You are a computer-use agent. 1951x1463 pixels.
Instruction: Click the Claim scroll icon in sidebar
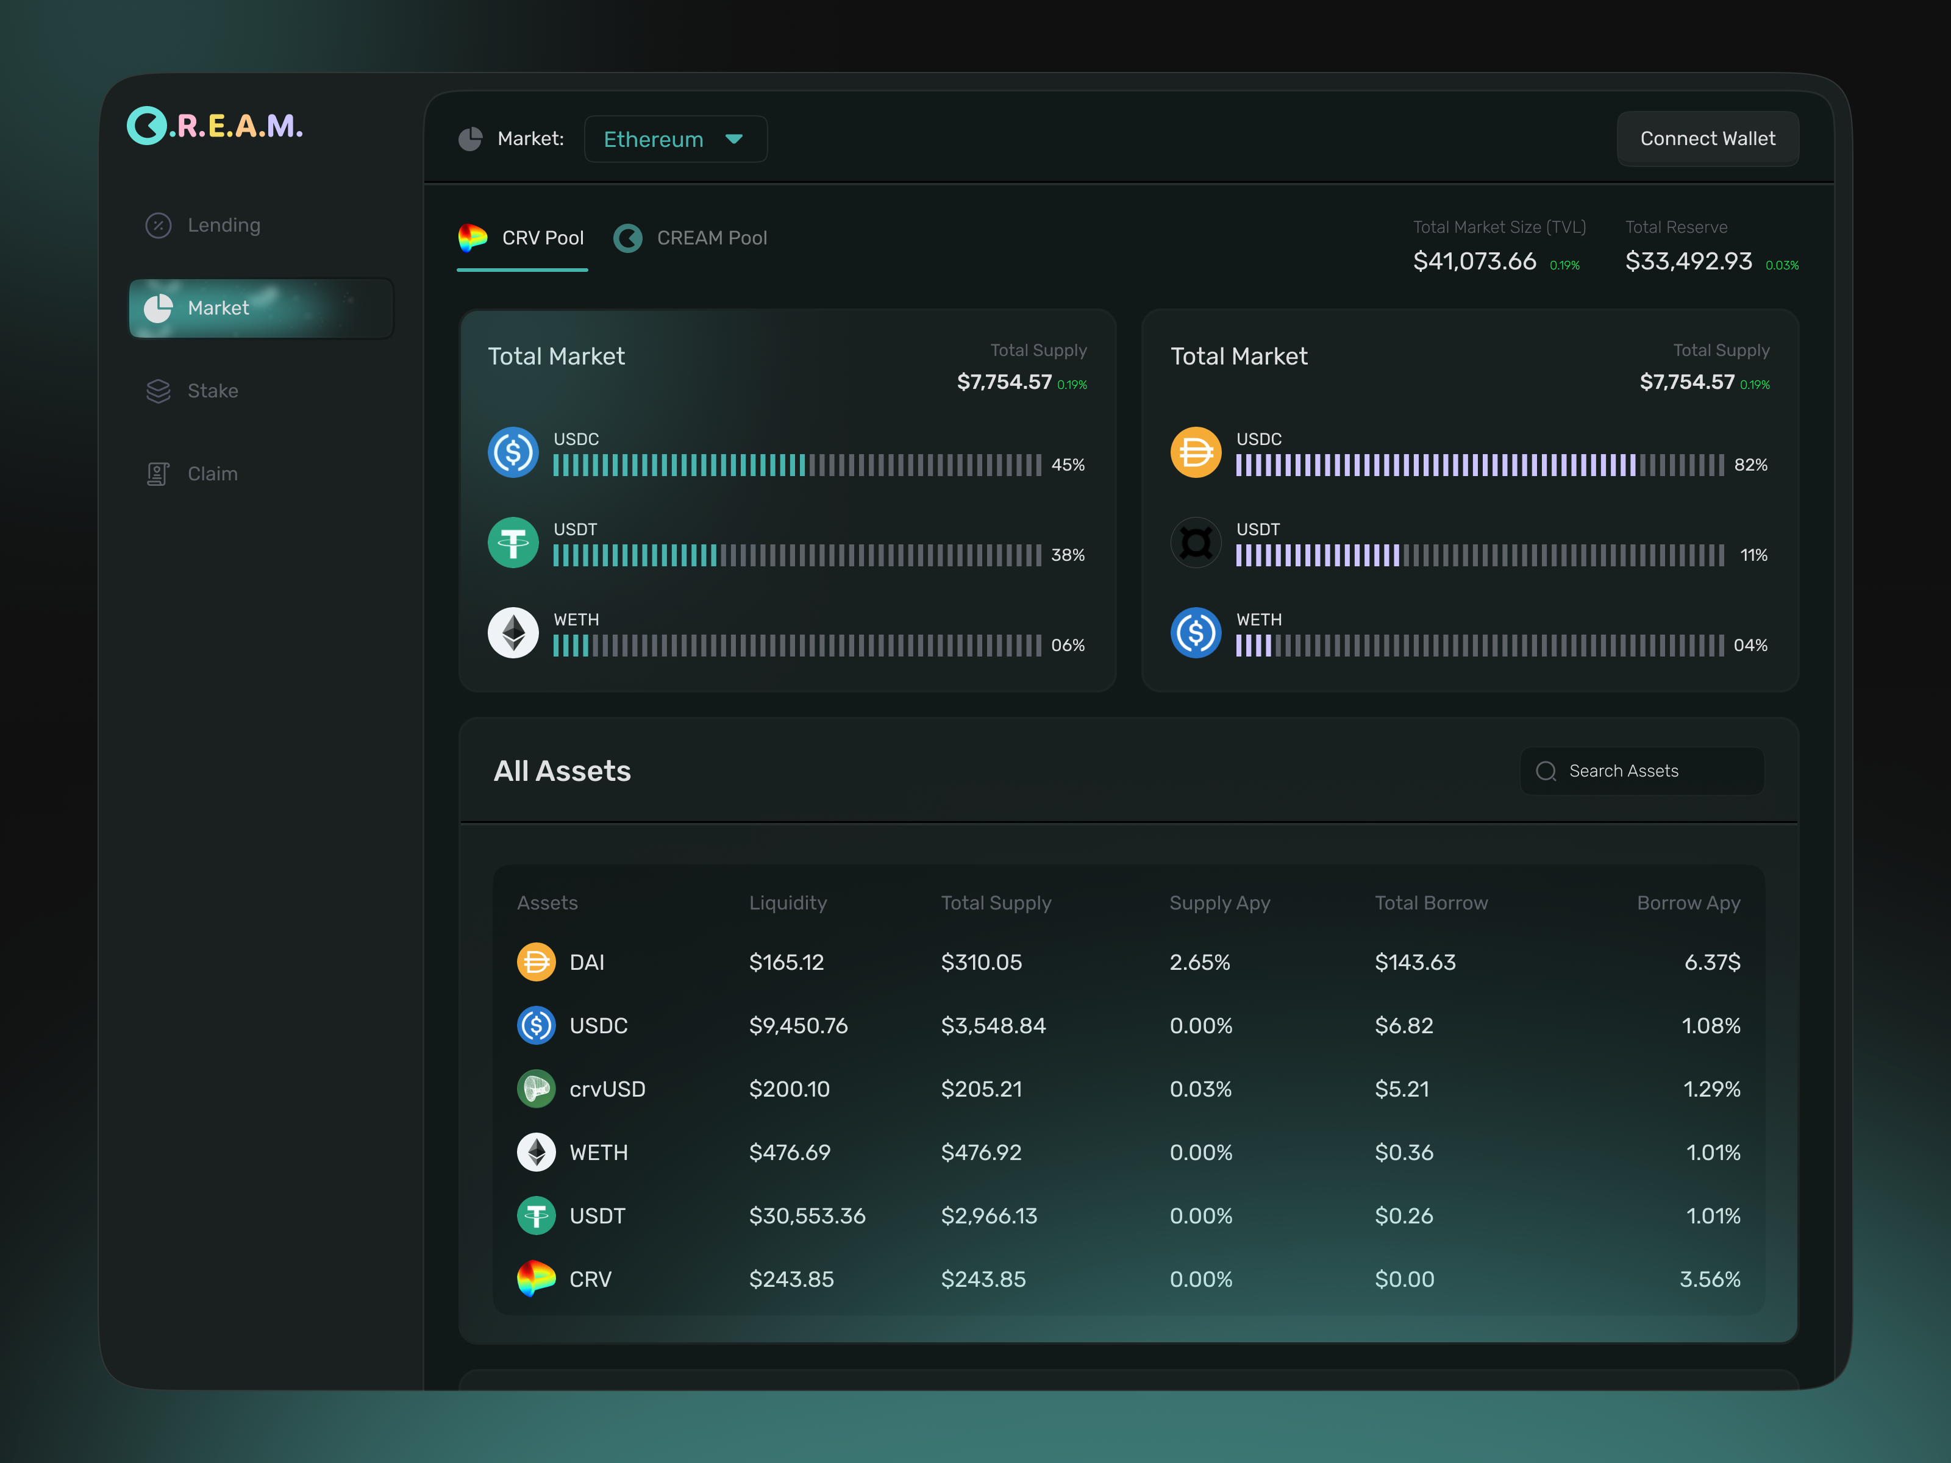click(158, 474)
